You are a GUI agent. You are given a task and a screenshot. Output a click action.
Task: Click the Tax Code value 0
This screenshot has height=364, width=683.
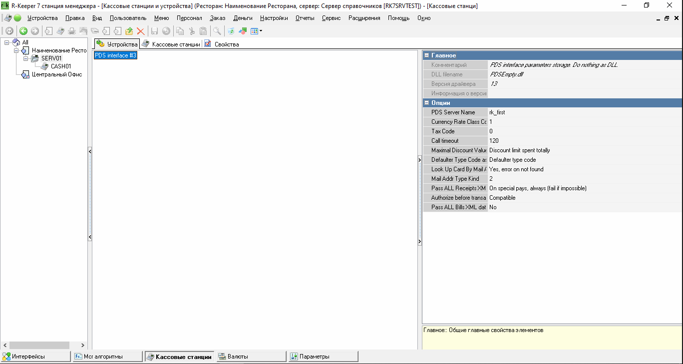pyautogui.click(x=585, y=131)
